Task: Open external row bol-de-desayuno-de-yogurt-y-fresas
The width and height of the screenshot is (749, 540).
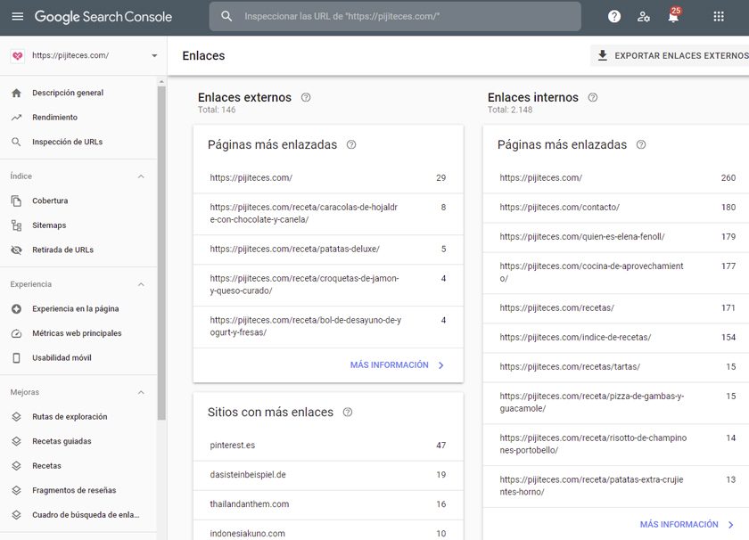Action: point(328,326)
